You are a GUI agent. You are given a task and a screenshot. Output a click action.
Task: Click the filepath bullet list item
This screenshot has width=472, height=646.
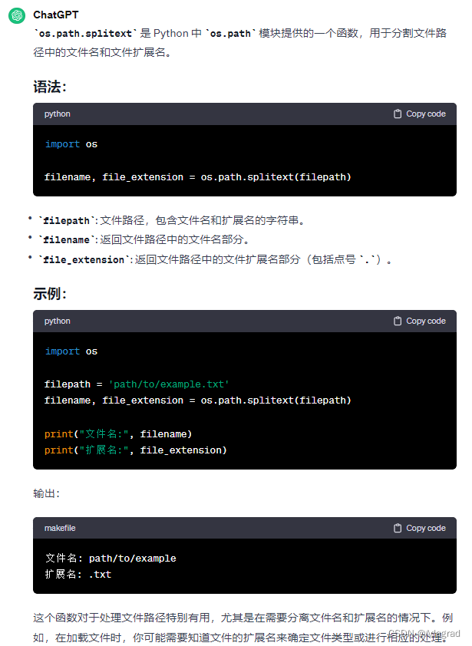[x=153, y=220]
